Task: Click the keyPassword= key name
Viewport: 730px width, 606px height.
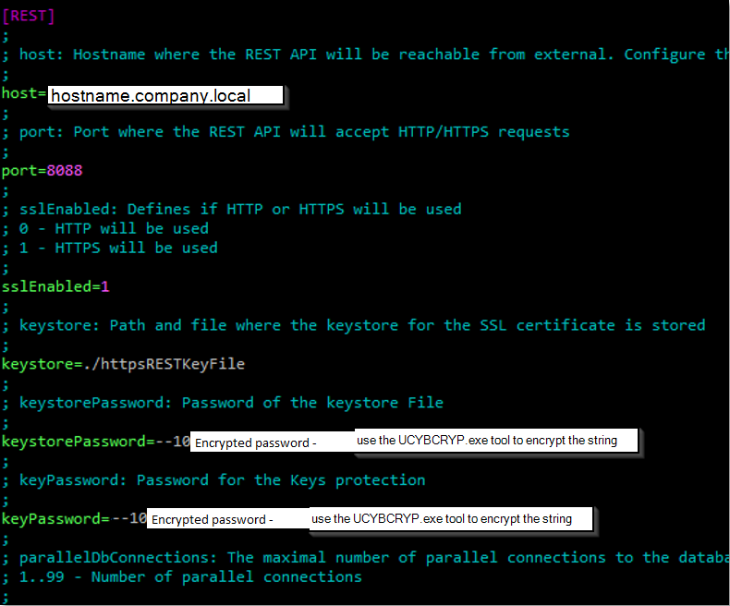Action: [54, 519]
